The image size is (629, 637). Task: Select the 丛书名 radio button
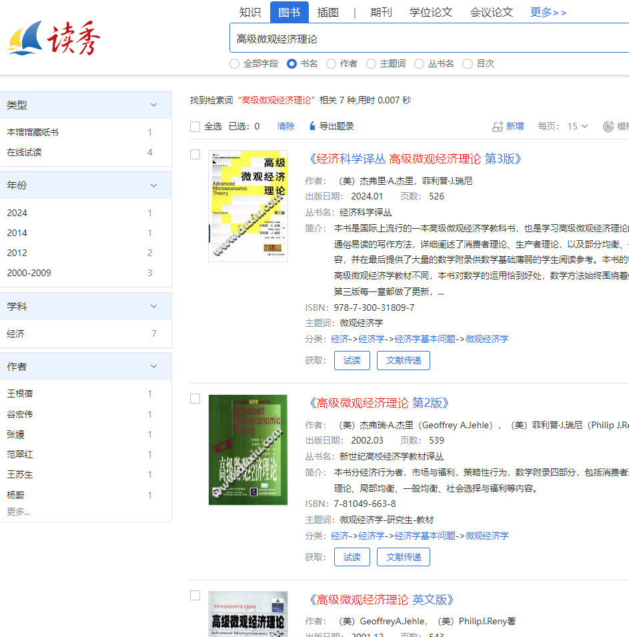click(420, 64)
